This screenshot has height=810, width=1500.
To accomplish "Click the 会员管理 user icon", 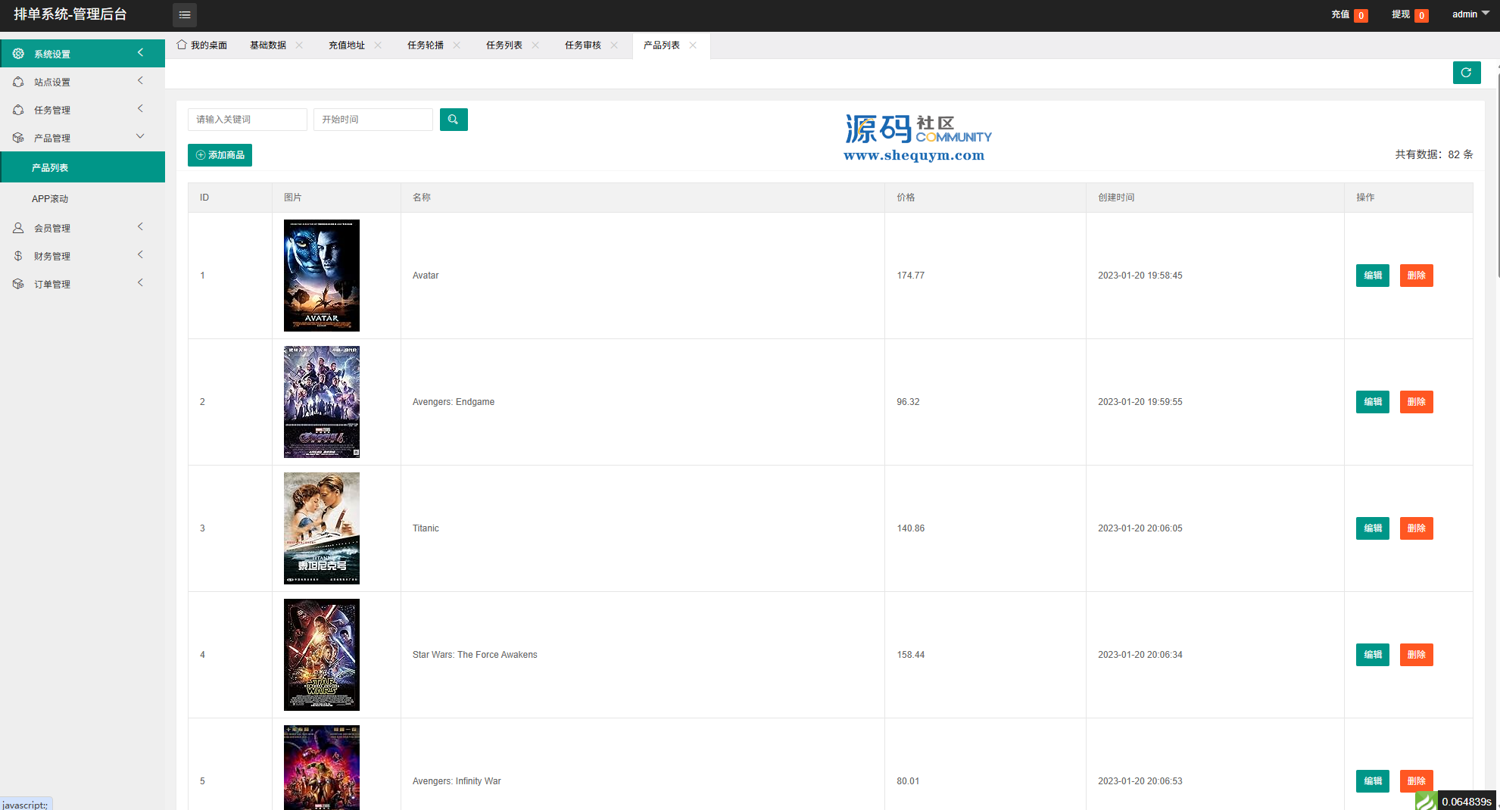I will (x=18, y=228).
